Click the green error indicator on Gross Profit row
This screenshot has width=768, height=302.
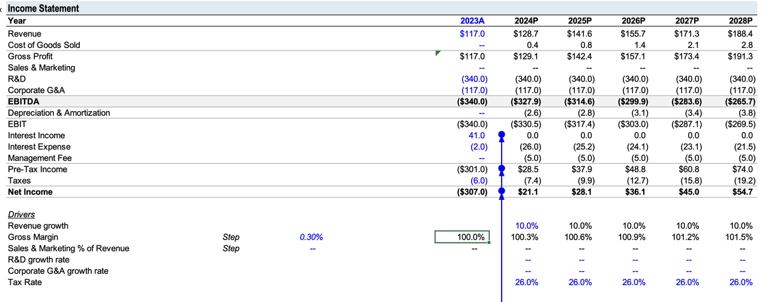[437, 53]
